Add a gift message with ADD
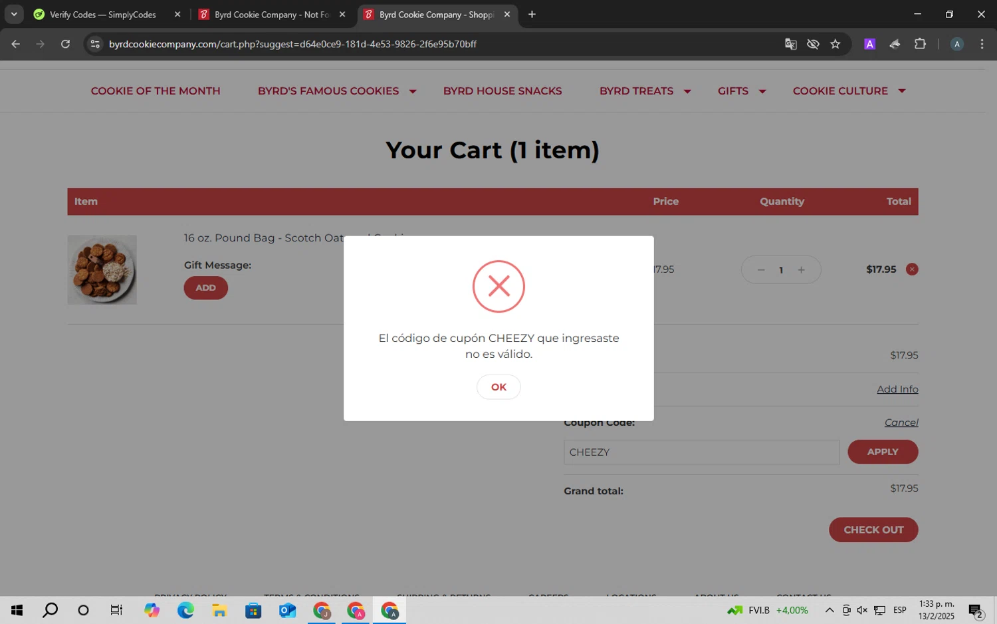Screen dimensions: 997x624 [x=205, y=288]
